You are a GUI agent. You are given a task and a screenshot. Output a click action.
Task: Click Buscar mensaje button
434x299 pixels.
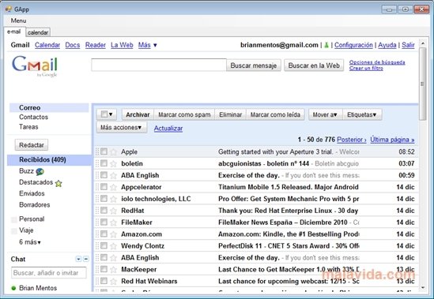254,65
